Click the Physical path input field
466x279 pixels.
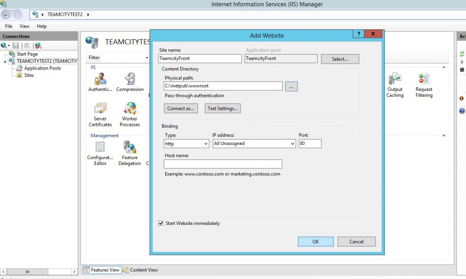pyautogui.click(x=223, y=86)
